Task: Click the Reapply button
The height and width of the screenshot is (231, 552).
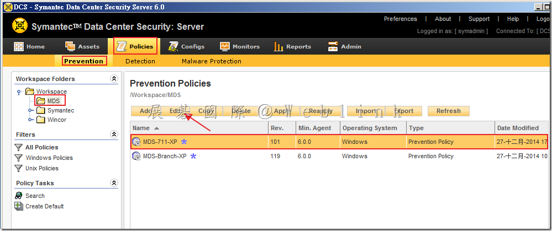Action: [x=320, y=111]
